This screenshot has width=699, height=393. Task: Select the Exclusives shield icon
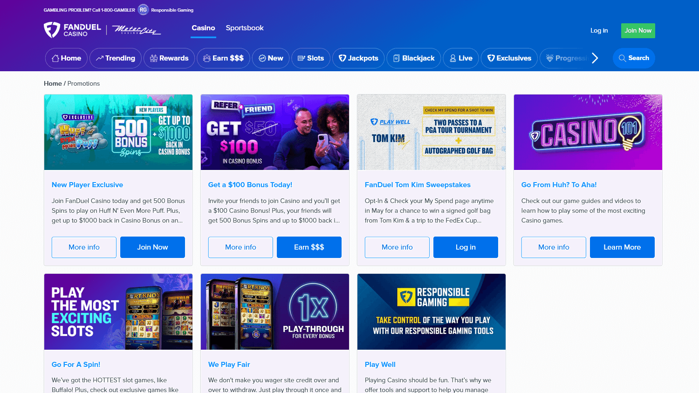491,58
